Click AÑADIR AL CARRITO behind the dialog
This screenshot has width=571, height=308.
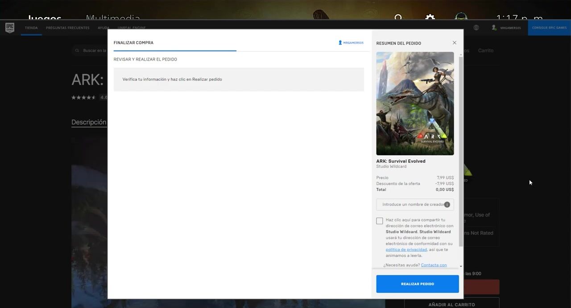pyautogui.click(x=451, y=304)
